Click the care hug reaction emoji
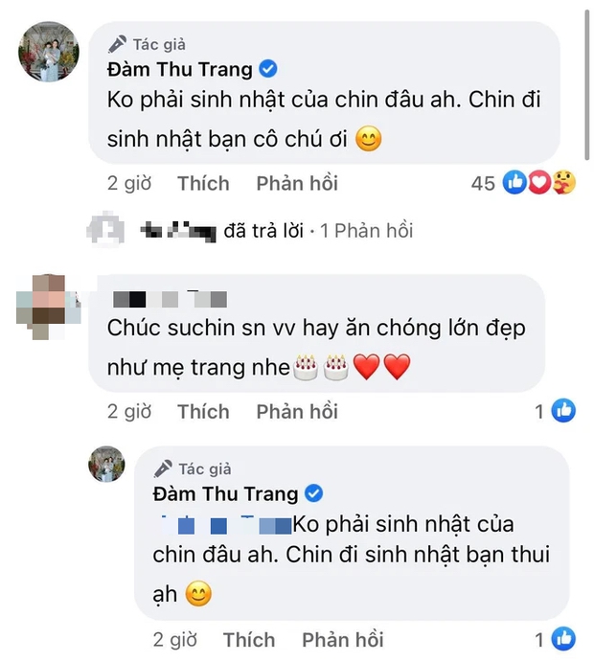Image resolution: width=594 pixels, height=662 pixels. point(564,182)
